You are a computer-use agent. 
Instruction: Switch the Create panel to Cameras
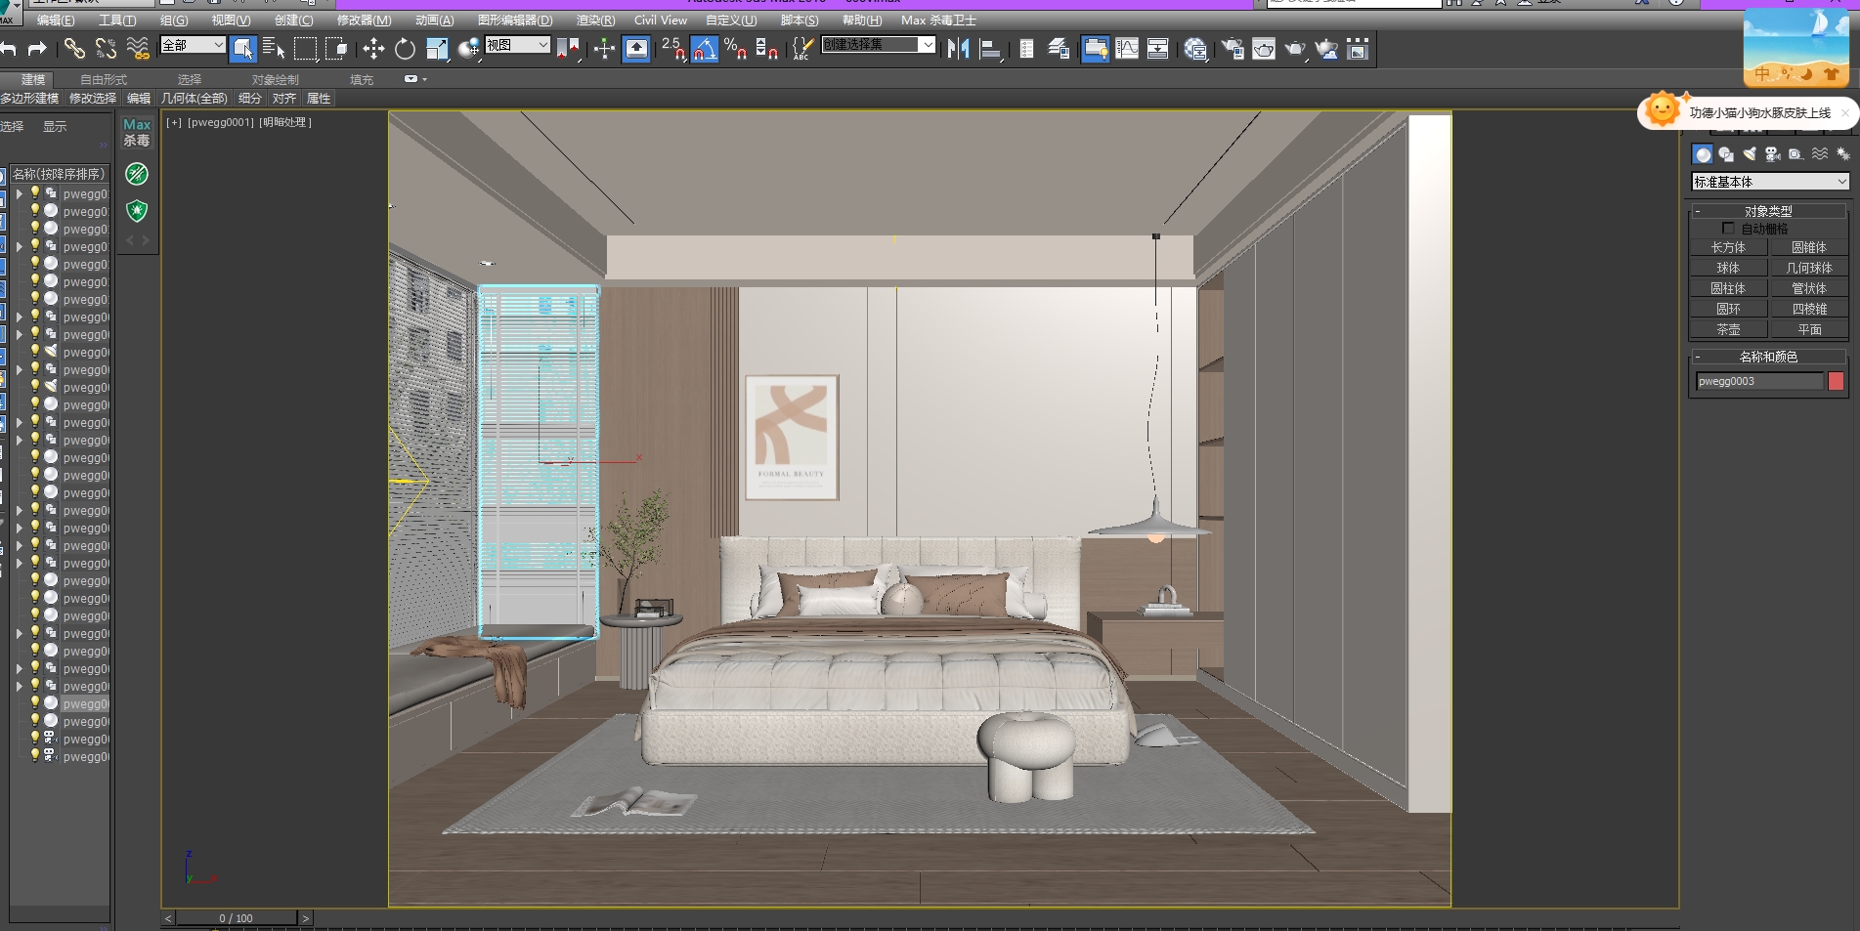point(1773,154)
